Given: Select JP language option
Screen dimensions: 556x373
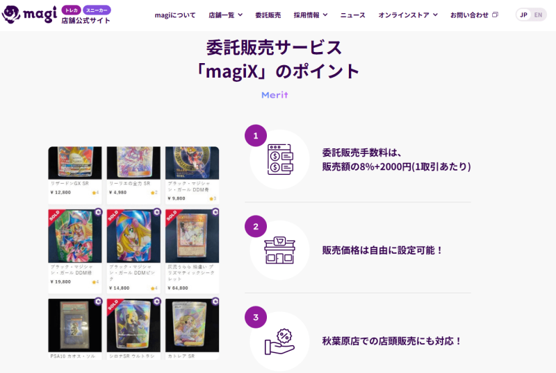Looking at the screenshot, I should tap(524, 15).
